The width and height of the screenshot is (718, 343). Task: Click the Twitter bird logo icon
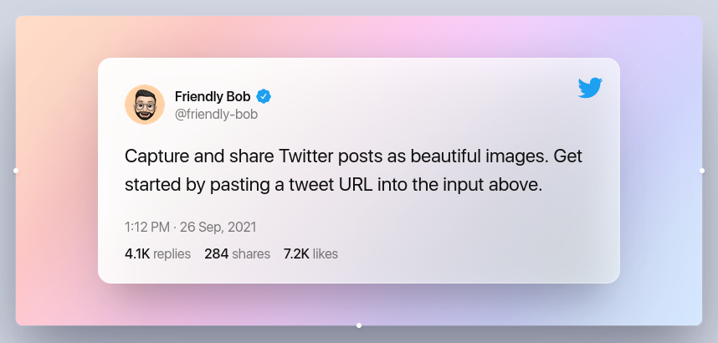[590, 88]
